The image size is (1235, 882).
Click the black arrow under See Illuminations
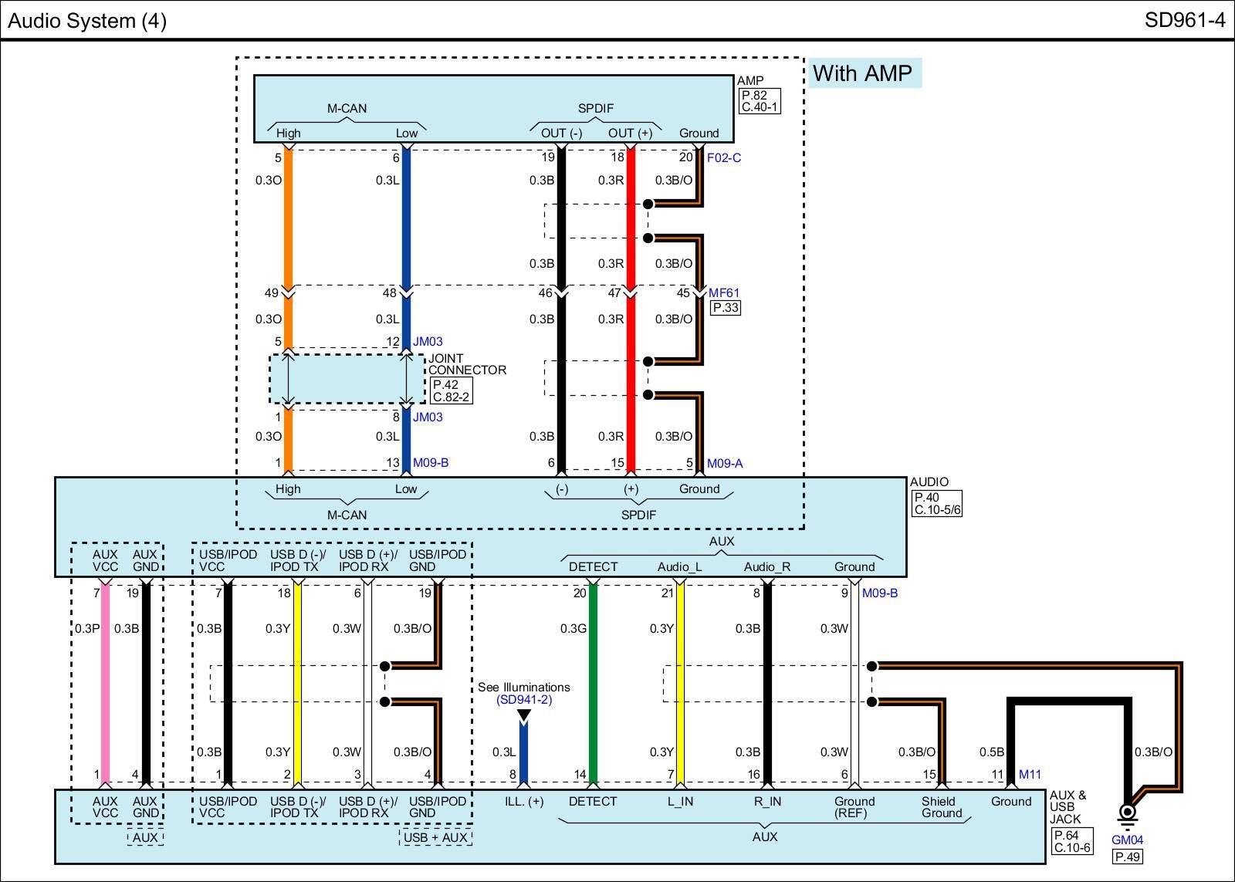pyautogui.click(x=524, y=715)
